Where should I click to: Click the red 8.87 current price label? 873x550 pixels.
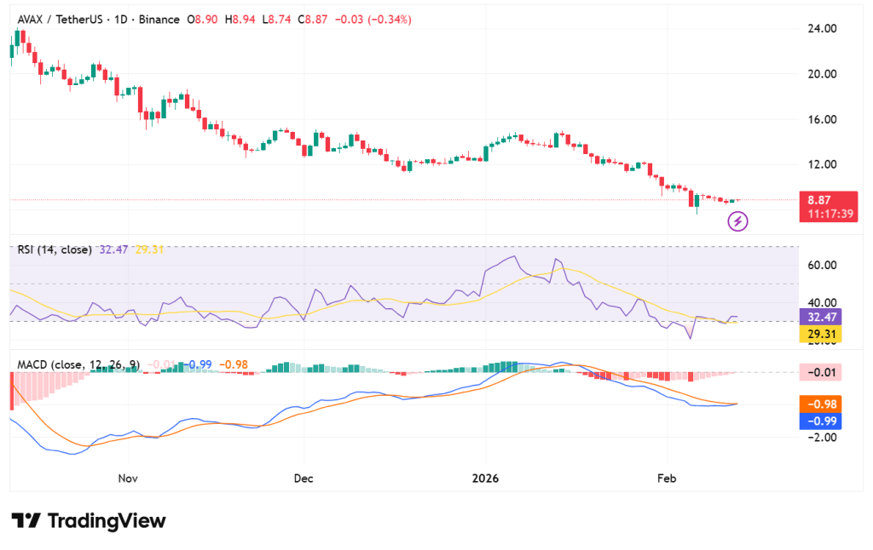click(819, 200)
